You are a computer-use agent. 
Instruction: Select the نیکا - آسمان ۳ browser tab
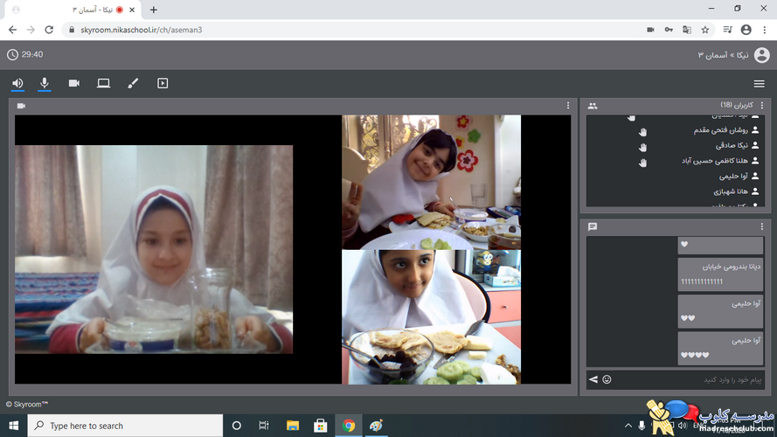click(74, 10)
